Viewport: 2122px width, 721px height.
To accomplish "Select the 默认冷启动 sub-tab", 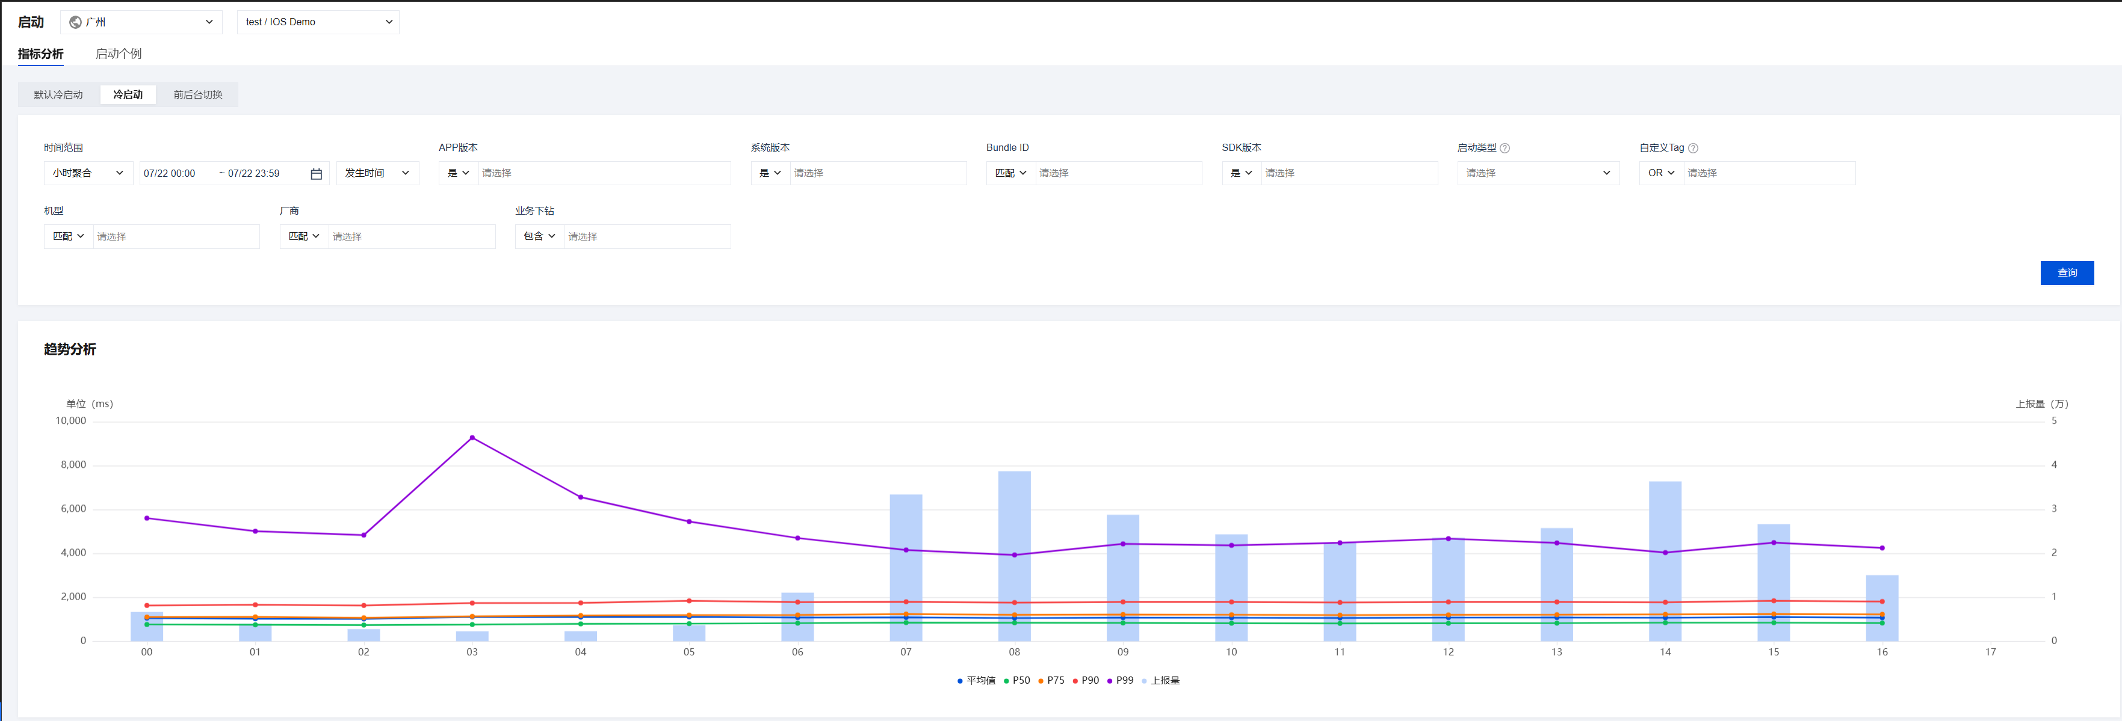I will [58, 94].
